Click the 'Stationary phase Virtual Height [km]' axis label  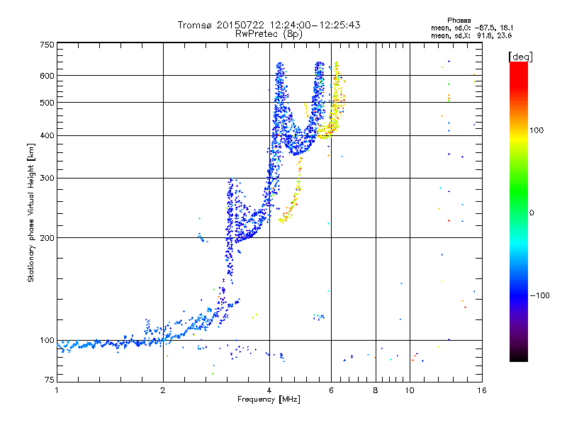pyautogui.click(x=31, y=212)
